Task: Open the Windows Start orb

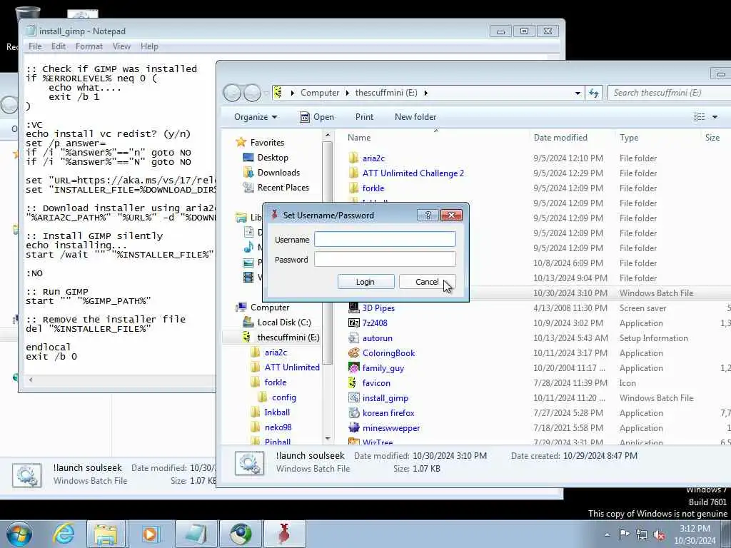Action: (x=19, y=534)
